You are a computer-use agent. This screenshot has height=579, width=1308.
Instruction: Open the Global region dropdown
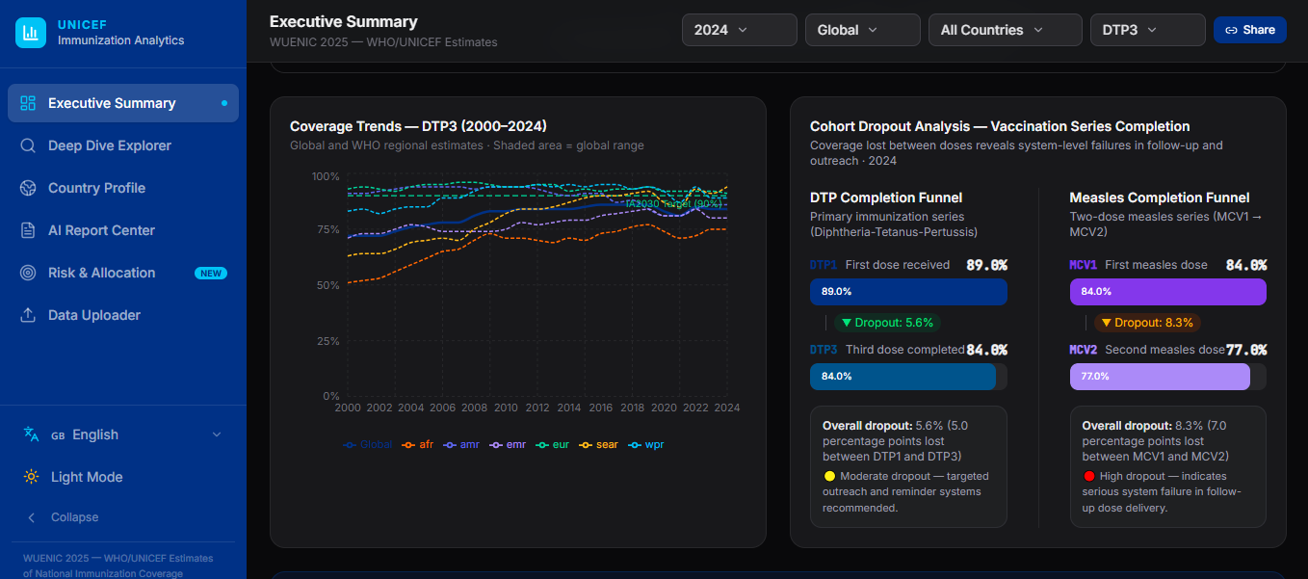pos(863,30)
